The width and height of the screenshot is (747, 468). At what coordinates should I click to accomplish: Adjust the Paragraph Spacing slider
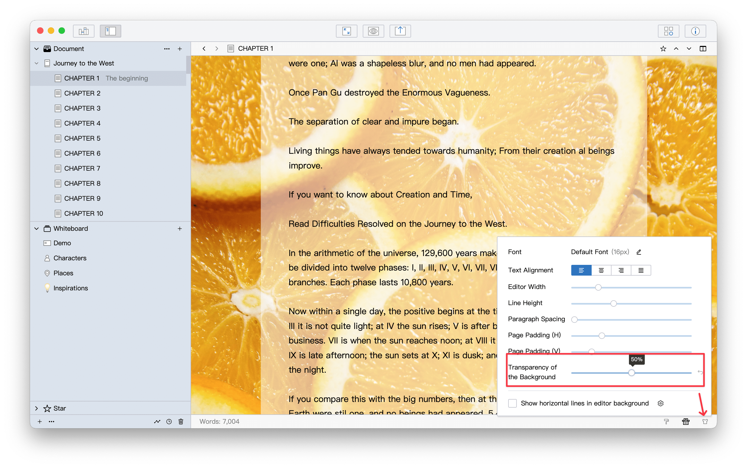(574, 320)
